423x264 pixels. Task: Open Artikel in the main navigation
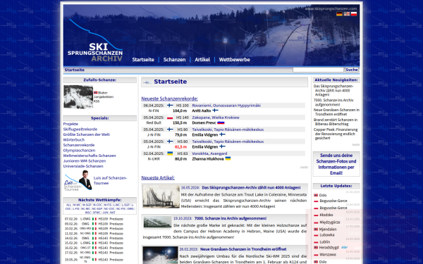[202, 60]
